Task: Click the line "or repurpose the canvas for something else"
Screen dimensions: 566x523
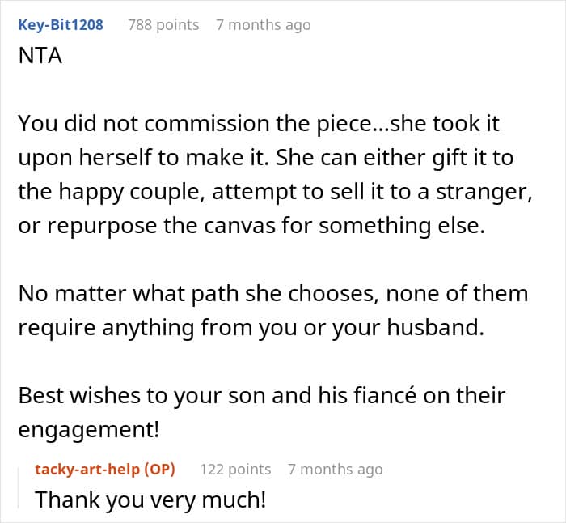Action: click(251, 226)
